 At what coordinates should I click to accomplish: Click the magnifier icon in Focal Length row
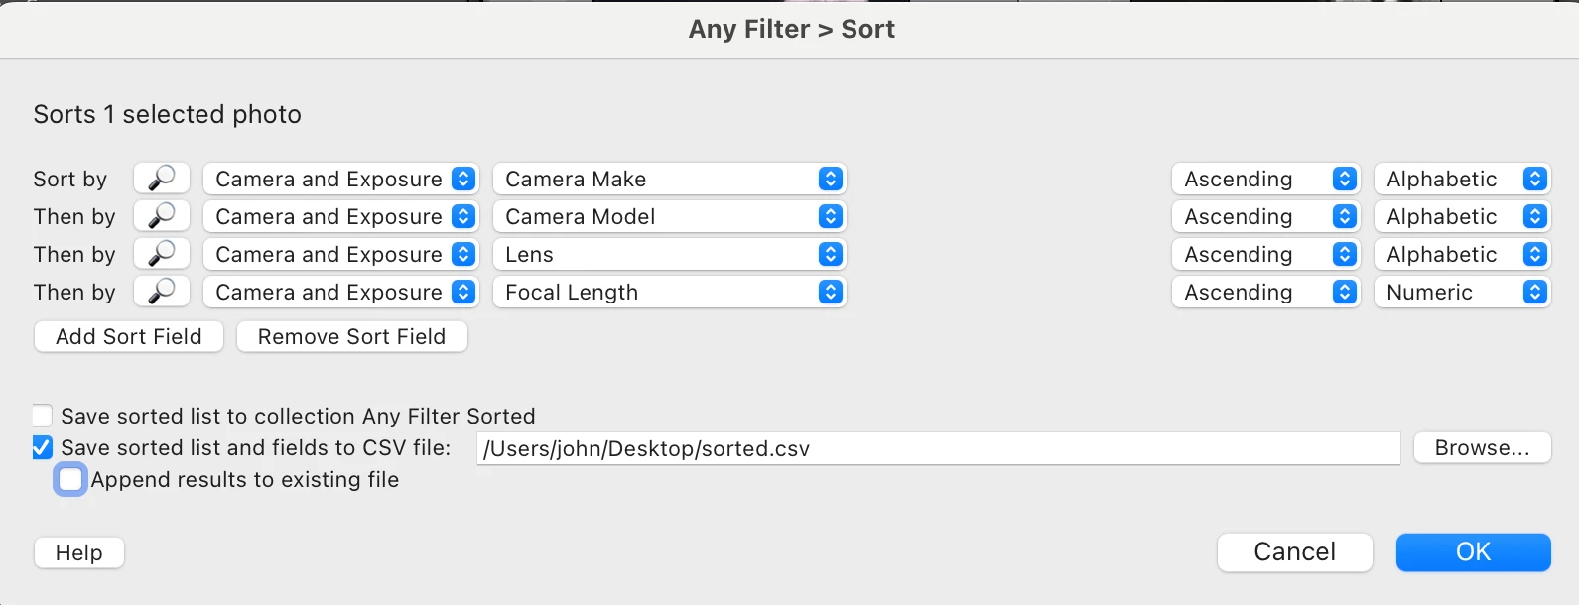(x=162, y=292)
